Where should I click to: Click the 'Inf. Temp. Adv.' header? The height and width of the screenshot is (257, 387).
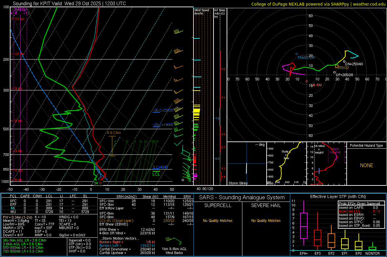click(x=220, y=13)
